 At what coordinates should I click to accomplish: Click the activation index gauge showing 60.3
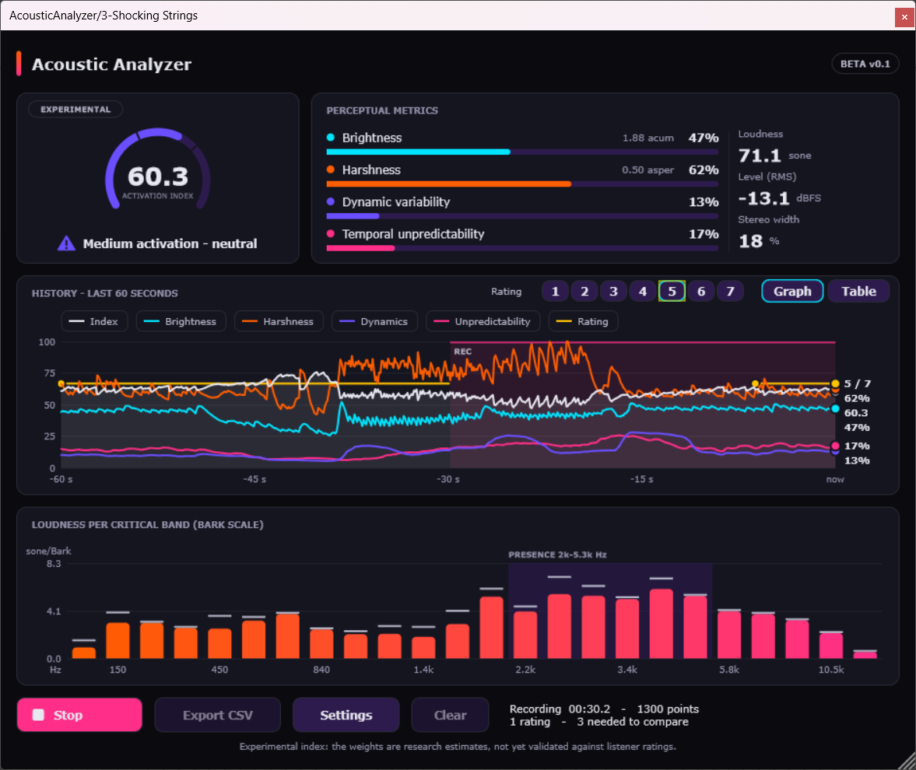pos(158,170)
